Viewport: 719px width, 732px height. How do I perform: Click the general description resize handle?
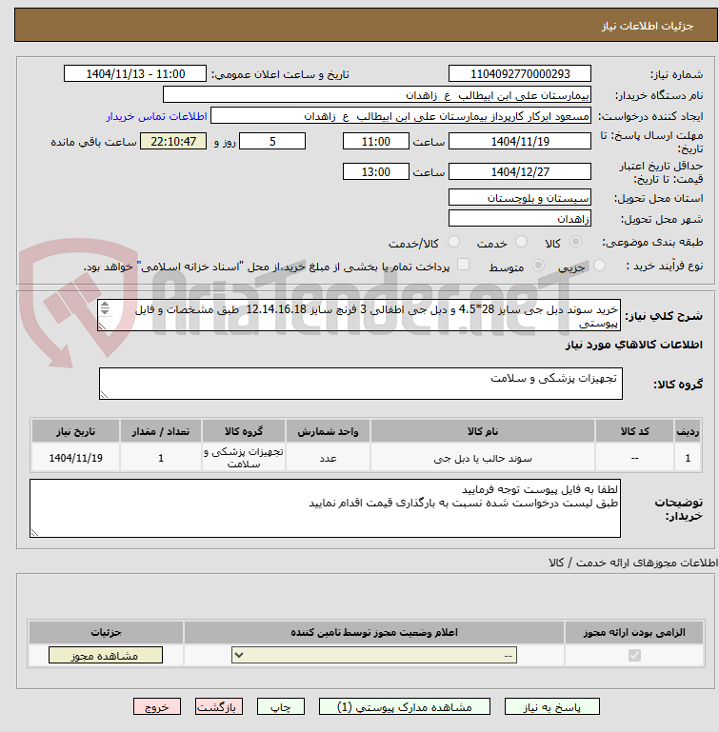[102, 326]
